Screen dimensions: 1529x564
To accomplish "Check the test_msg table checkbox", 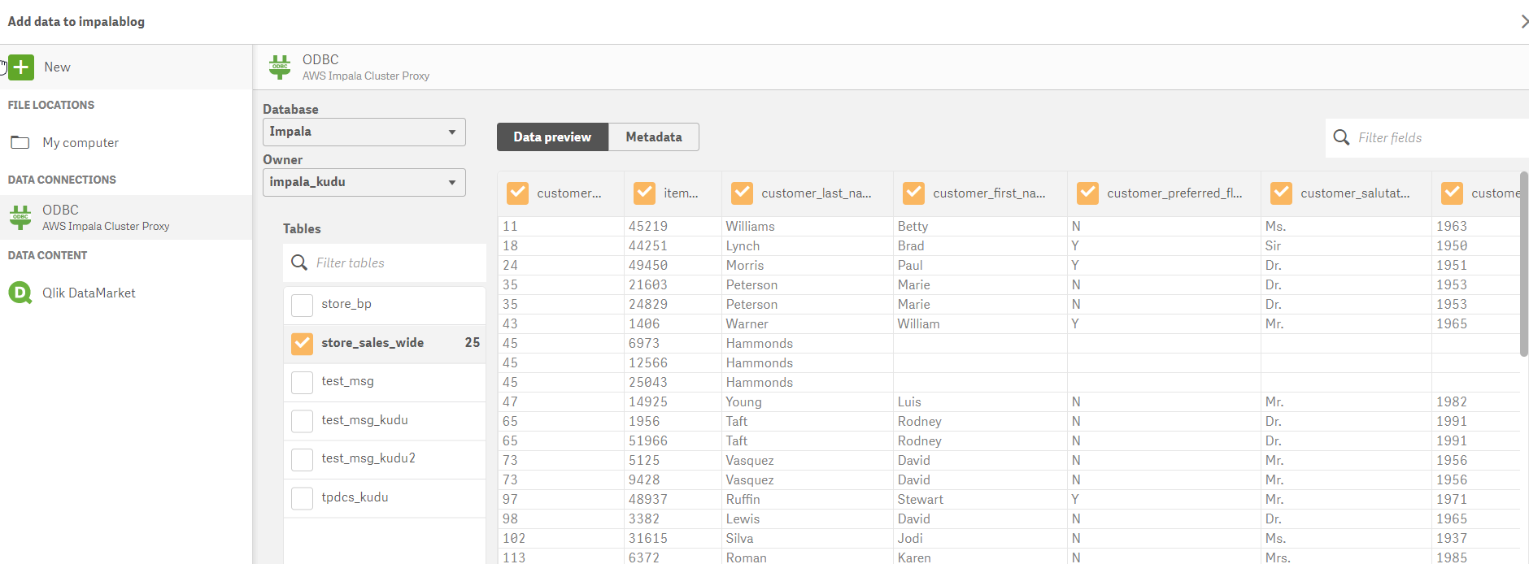I will click(303, 382).
